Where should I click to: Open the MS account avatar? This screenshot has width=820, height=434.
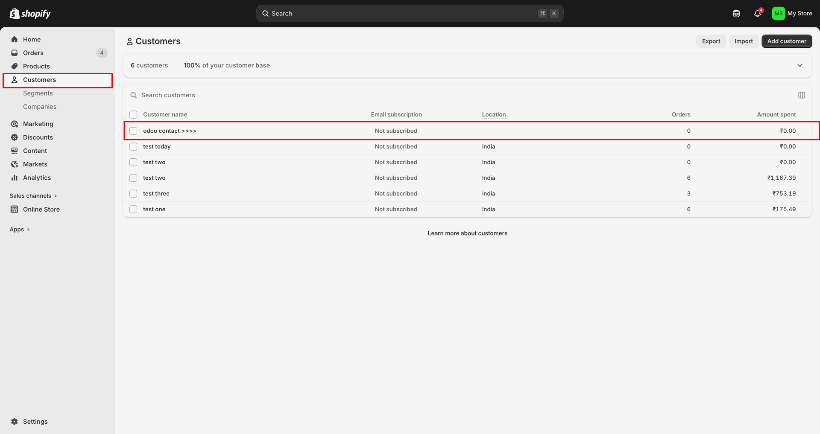pos(778,14)
